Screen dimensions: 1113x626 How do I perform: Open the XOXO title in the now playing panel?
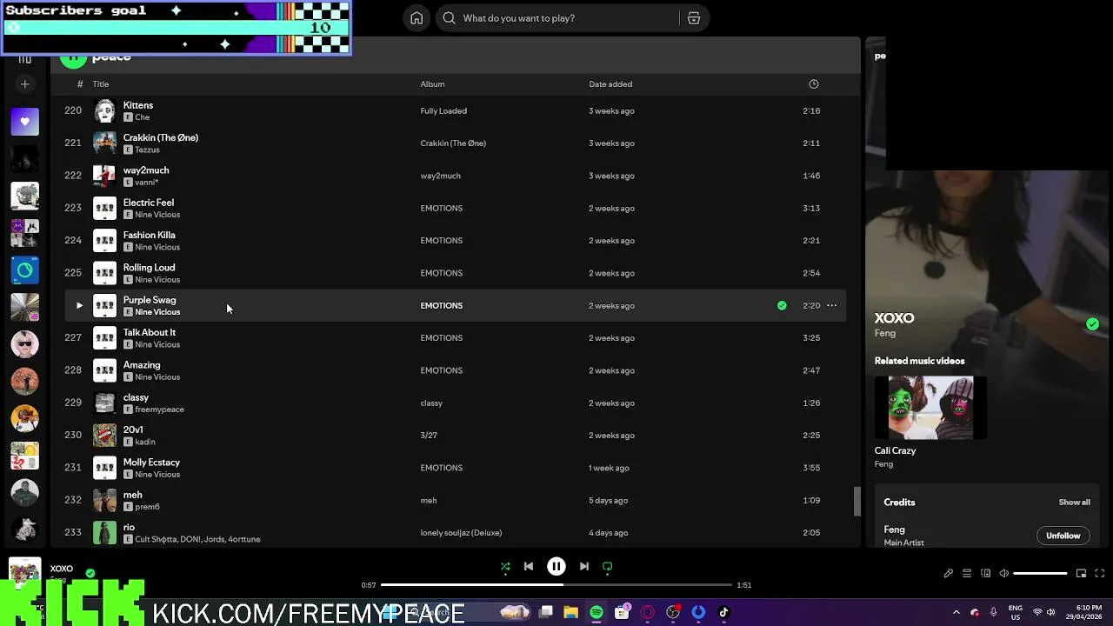pyautogui.click(x=894, y=318)
